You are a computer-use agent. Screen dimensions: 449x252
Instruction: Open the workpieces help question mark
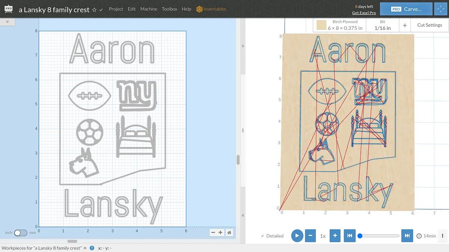[92, 248]
